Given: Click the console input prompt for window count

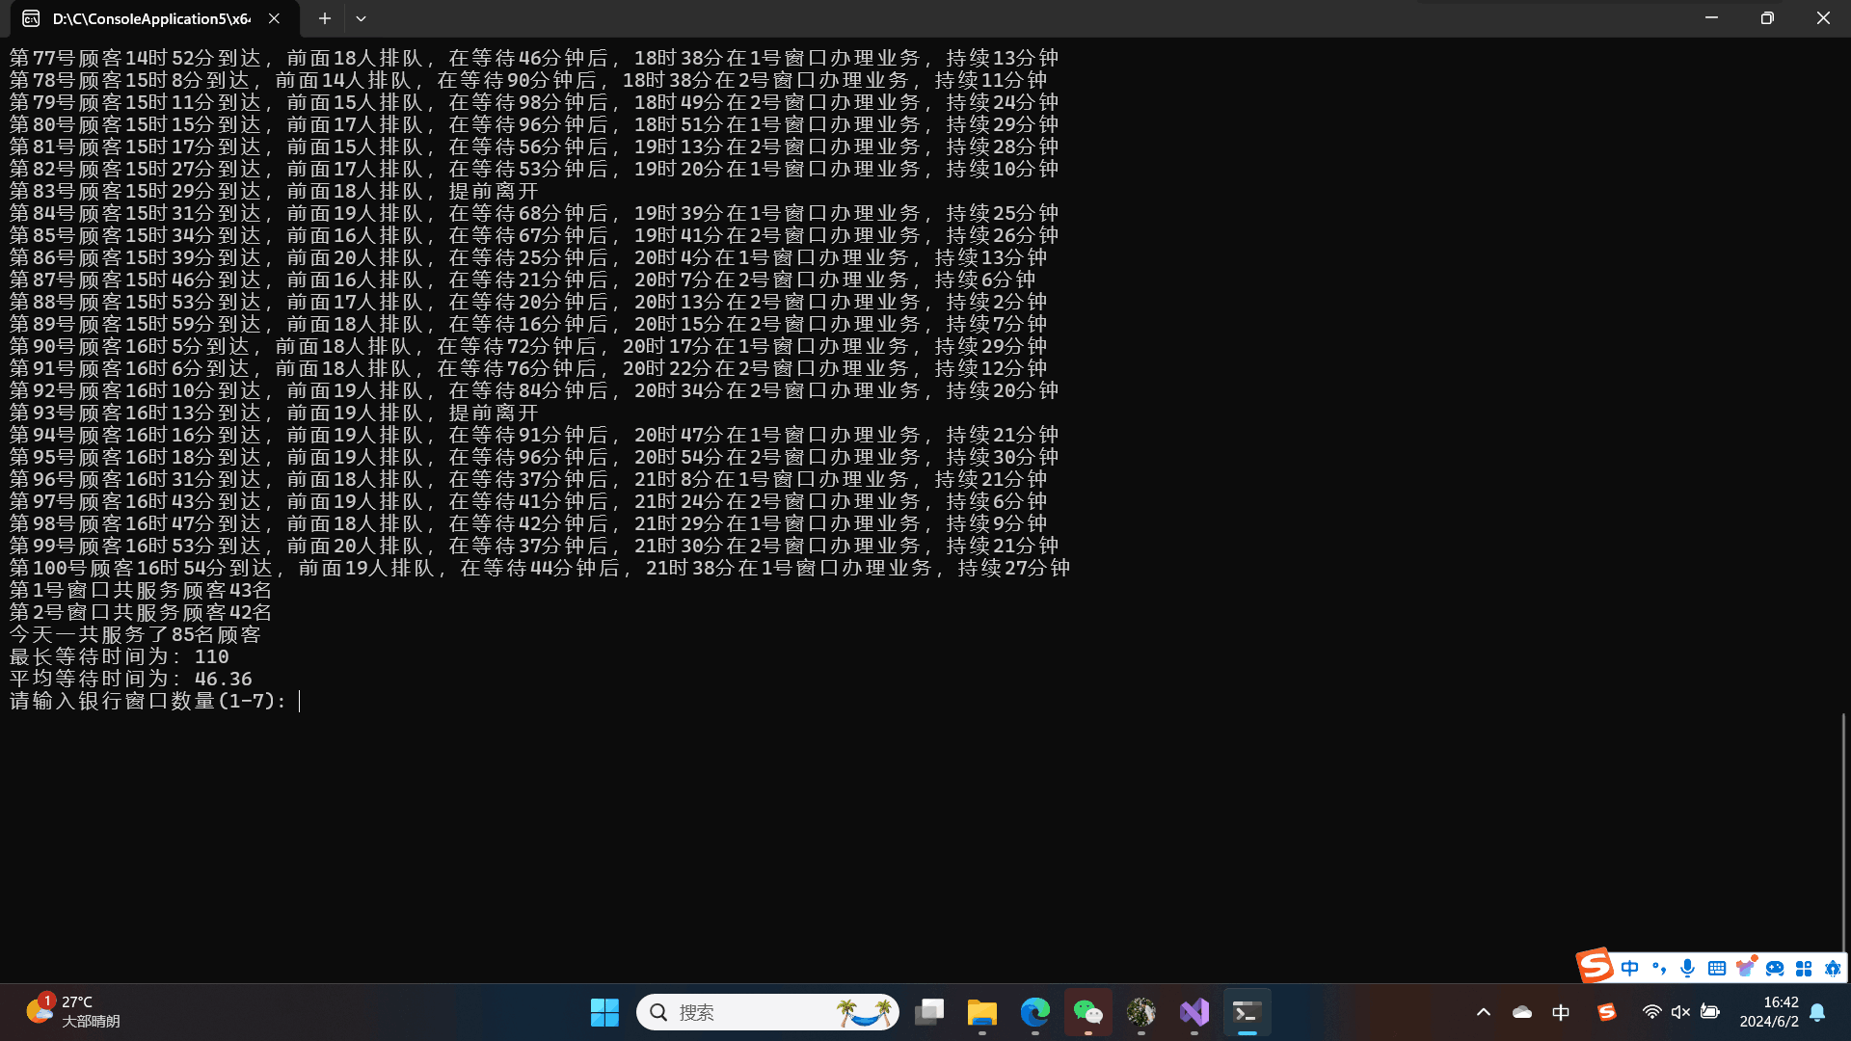Looking at the screenshot, I should 299,702.
